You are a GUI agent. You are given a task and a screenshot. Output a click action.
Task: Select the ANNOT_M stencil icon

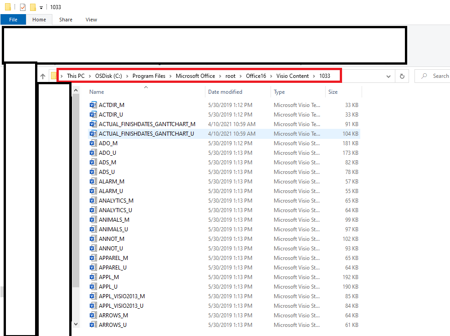coord(93,239)
